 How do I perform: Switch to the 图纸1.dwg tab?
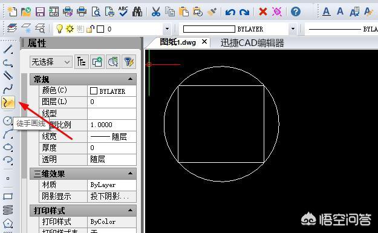(178, 42)
